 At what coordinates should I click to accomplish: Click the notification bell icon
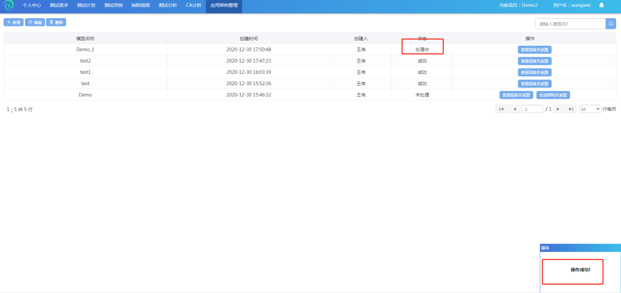tap(601, 5)
